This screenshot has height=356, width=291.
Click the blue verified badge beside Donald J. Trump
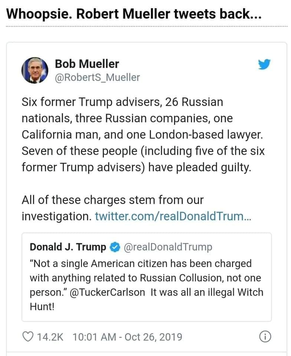coord(115,247)
